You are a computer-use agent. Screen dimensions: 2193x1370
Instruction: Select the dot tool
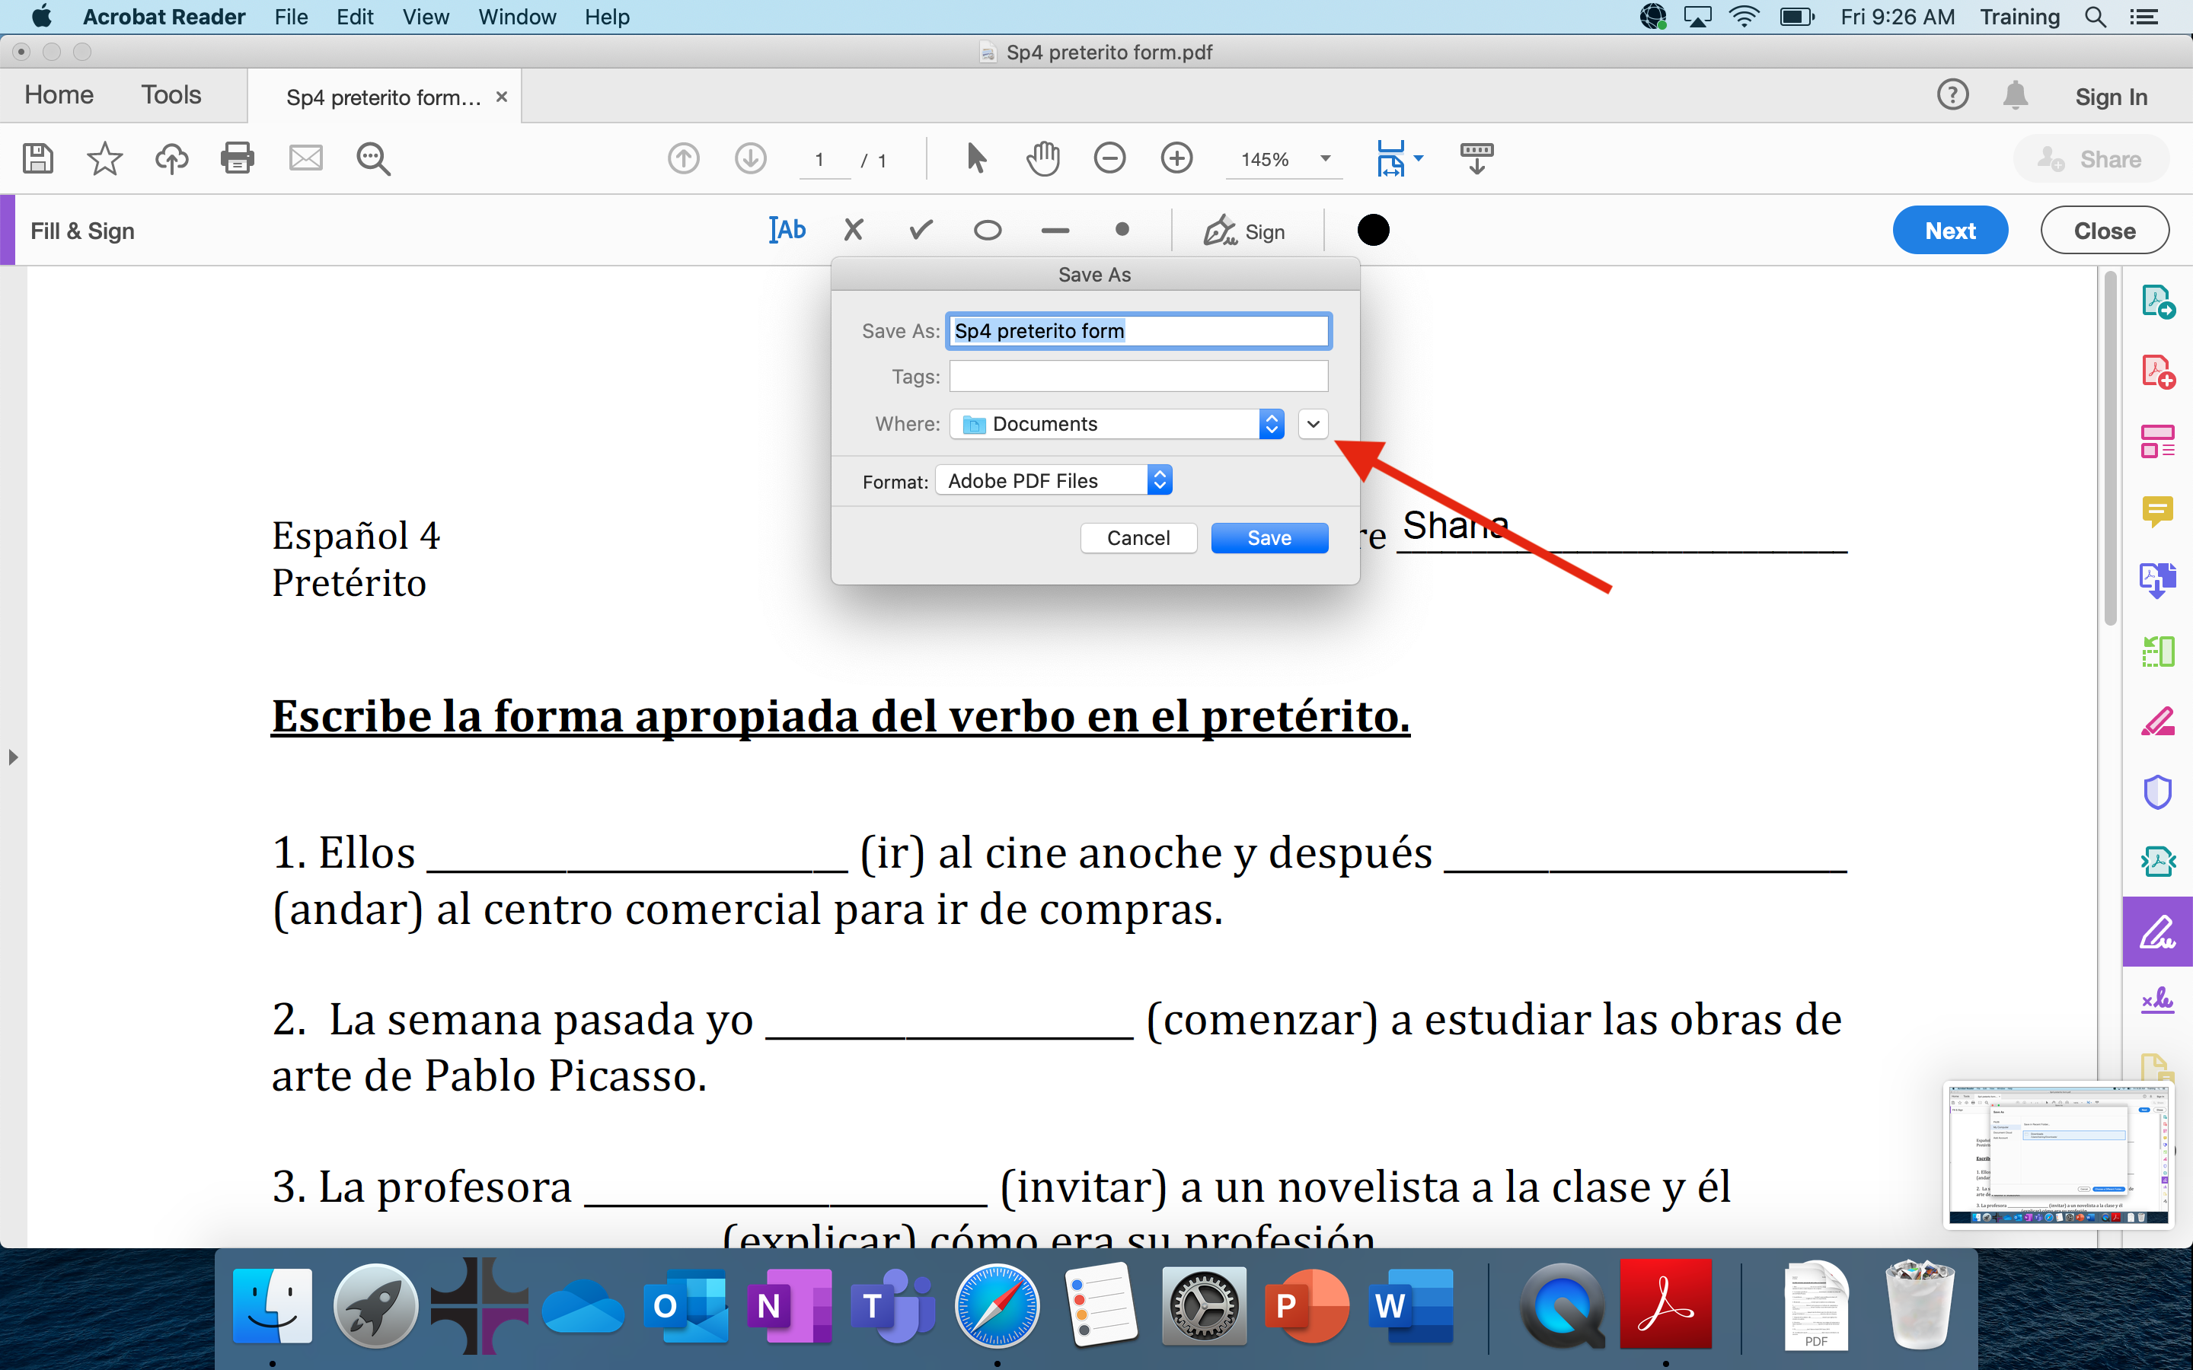(1122, 230)
